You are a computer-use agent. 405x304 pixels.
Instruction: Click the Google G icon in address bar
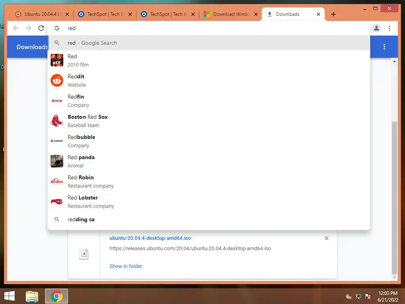[57, 28]
